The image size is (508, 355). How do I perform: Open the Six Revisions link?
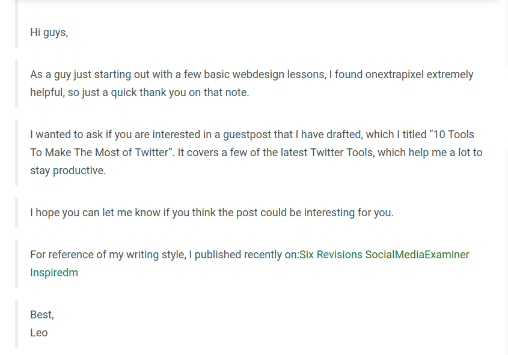tap(331, 255)
